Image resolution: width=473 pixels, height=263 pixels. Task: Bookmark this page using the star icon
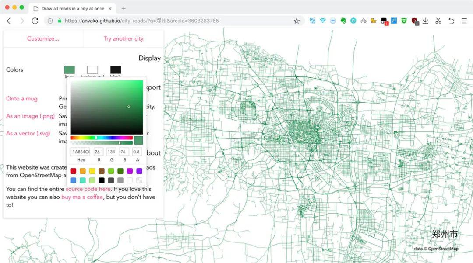pos(297,21)
